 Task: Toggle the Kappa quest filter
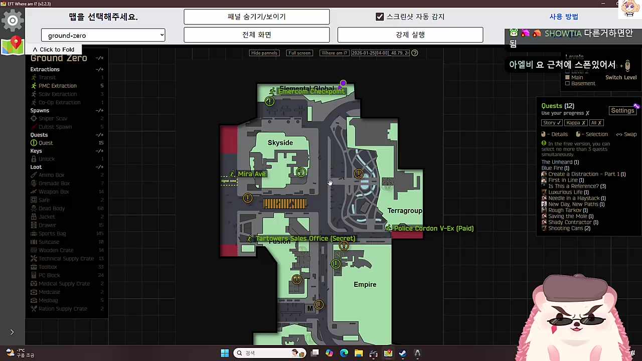576,123
